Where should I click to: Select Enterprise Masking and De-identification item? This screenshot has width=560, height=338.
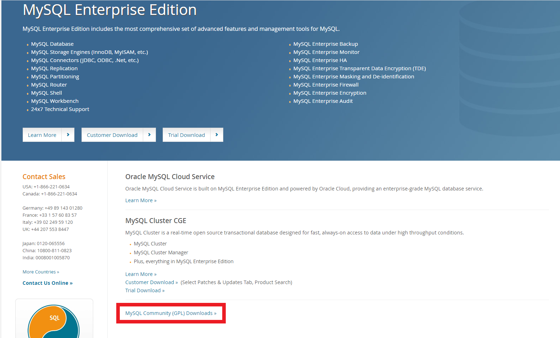(x=354, y=77)
